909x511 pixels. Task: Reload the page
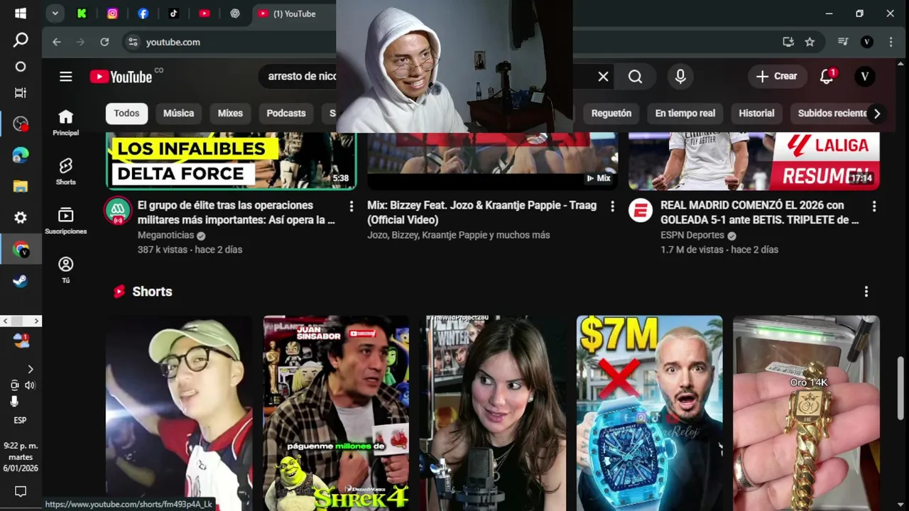point(104,42)
